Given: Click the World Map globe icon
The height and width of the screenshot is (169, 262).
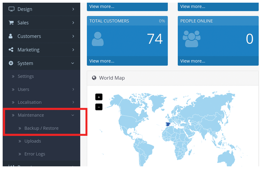Looking at the screenshot, I should click(x=94, y=78).
